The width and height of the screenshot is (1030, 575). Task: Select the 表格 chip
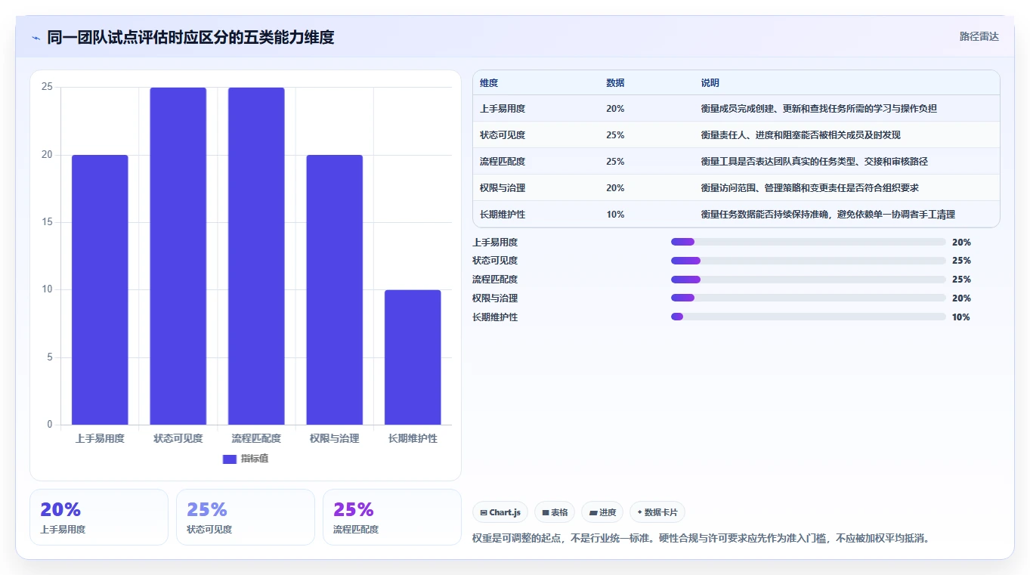[555, 512]
